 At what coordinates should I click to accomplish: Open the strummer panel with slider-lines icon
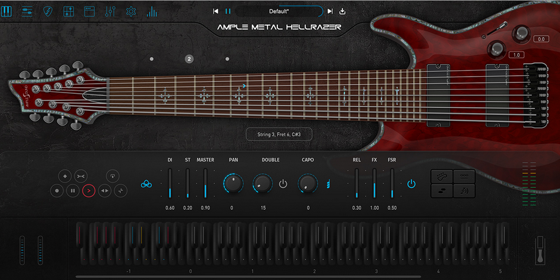(x=27, y=11)
